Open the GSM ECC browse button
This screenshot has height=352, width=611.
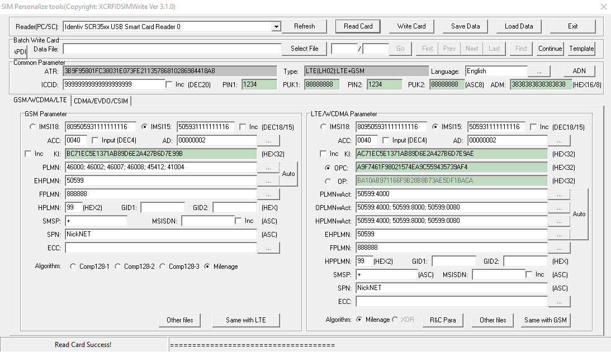(x=268, y=248)
